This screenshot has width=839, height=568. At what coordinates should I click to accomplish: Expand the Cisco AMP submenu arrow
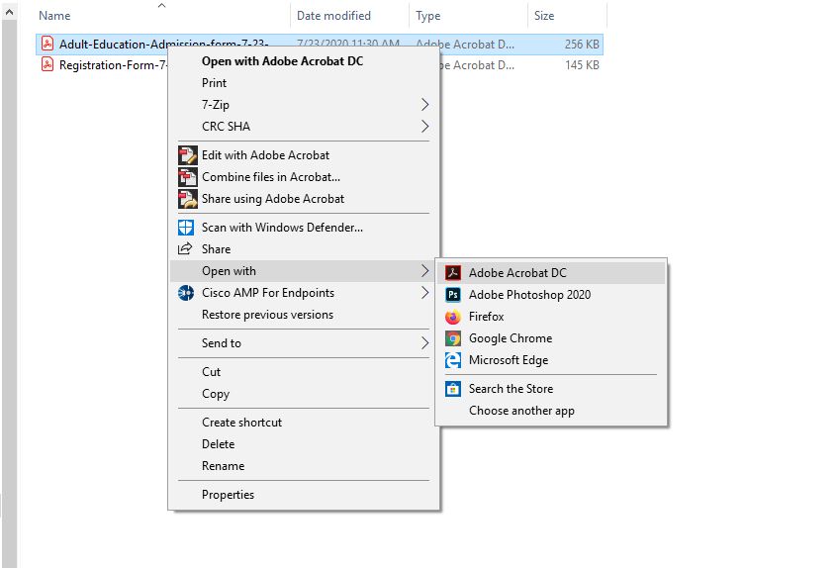pos(424,293)
